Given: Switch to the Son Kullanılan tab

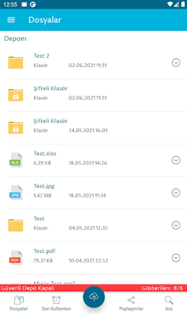Looking at the screenshot, I should pos(56,303).
